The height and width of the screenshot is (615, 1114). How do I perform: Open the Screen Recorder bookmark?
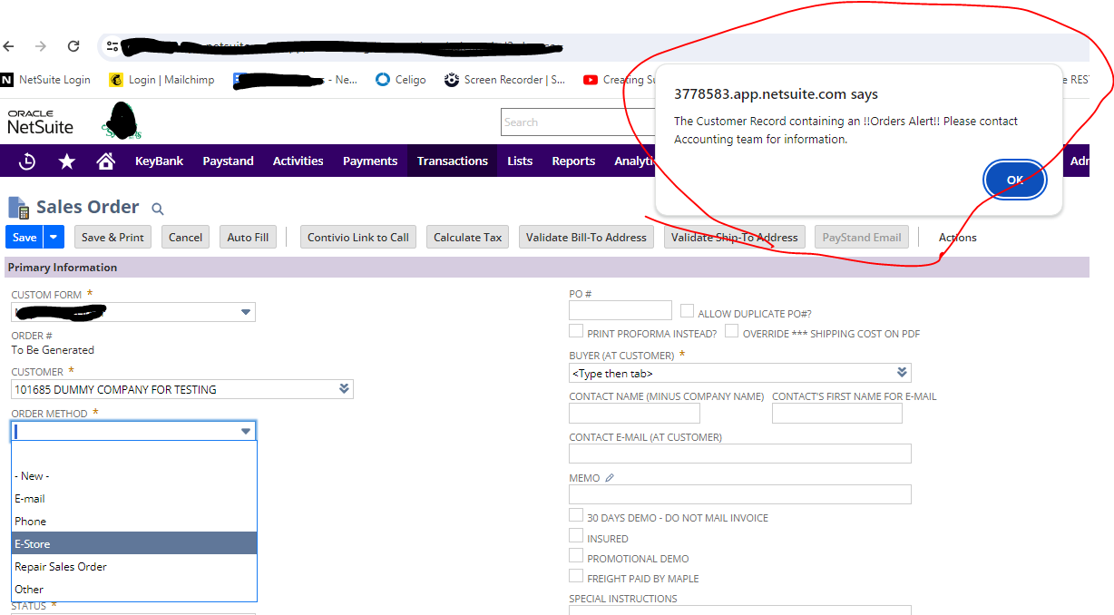(505, 80)
